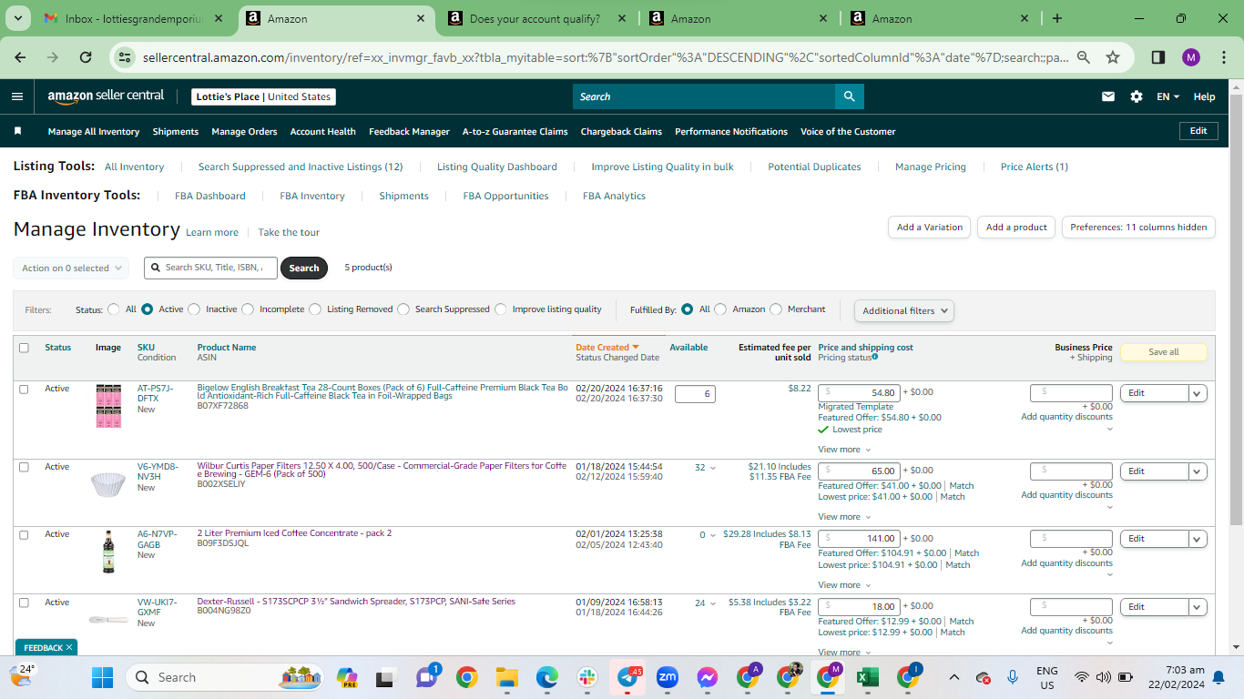Click the weather widget in taskbar
Viewport: 1244px width, 699px height.
pyautogui.click(x=22, y=674)
